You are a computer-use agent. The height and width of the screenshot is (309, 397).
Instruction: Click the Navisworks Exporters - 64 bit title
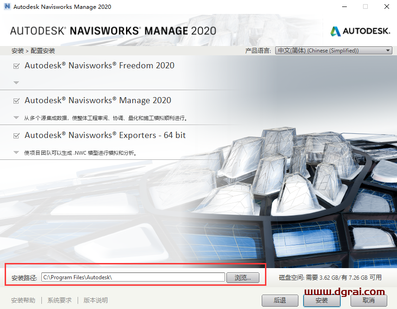pos(105,135)
